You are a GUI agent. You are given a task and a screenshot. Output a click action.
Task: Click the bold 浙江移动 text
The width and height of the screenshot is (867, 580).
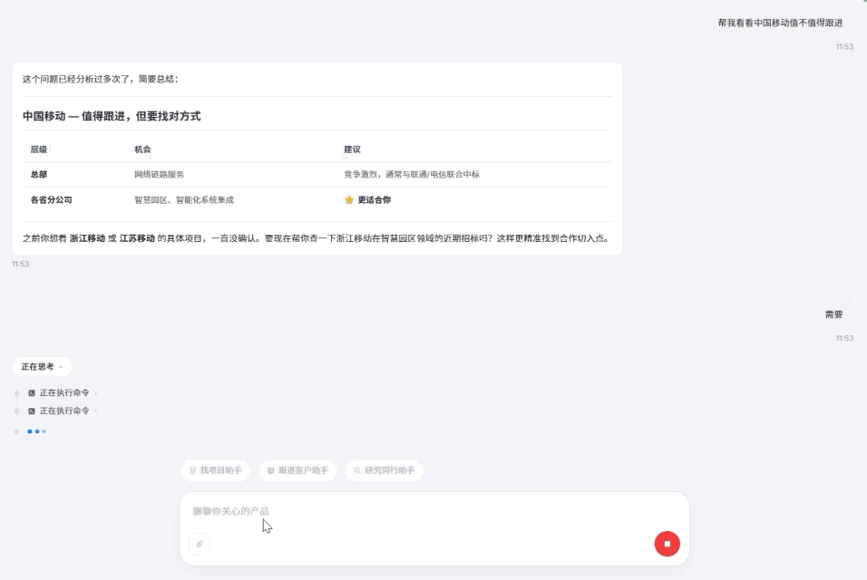pos(87,238)
